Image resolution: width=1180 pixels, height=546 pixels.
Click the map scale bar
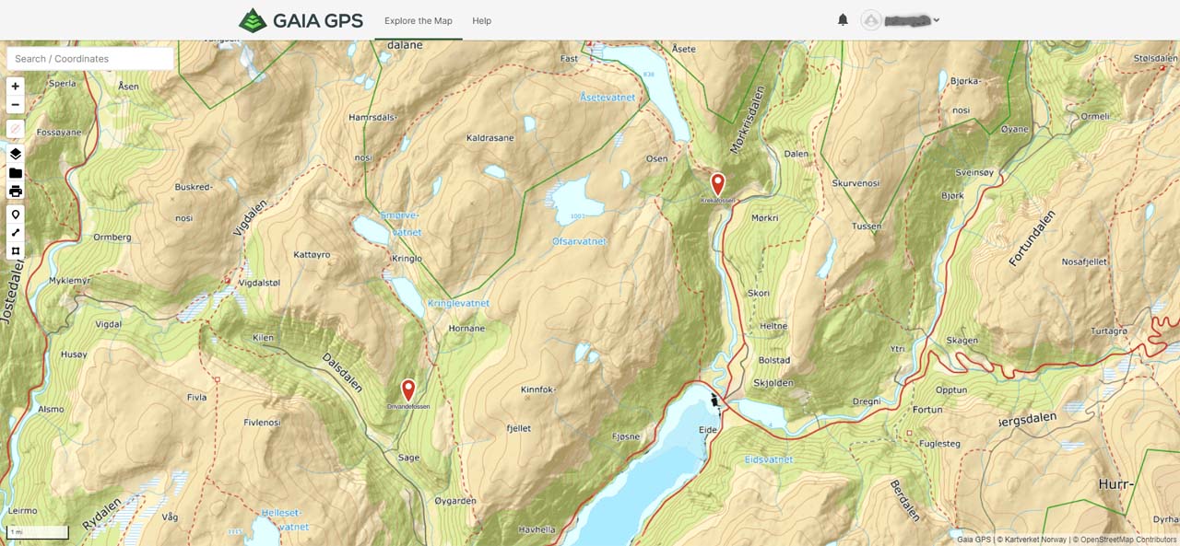[x=38, y=532]
